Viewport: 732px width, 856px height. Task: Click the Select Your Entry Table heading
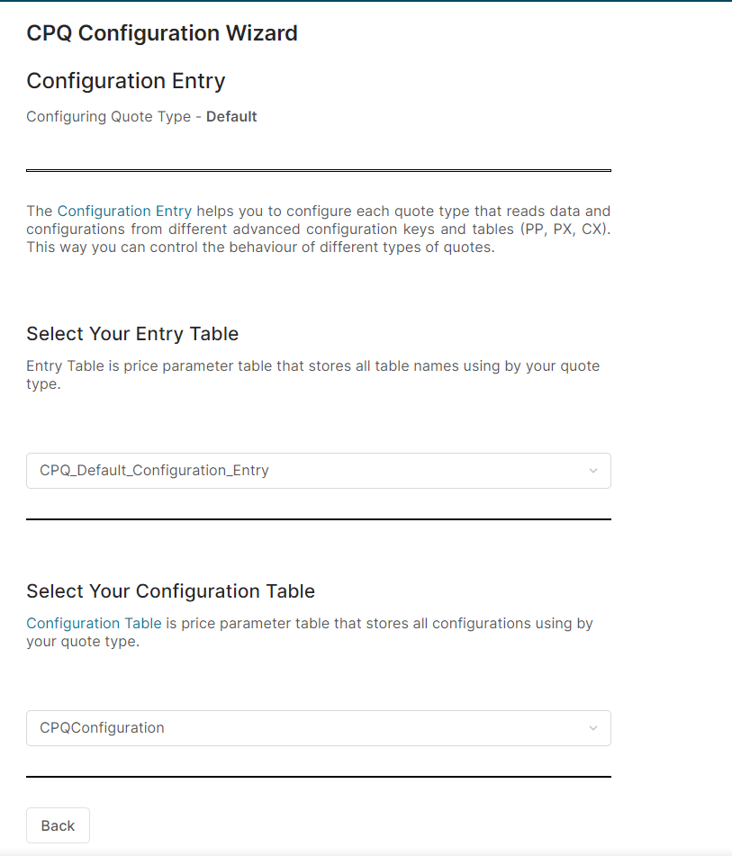(132, 334)
